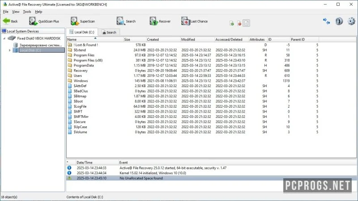
Task: Click the blue arrows icon at top right
Action: tap(326, 21)
